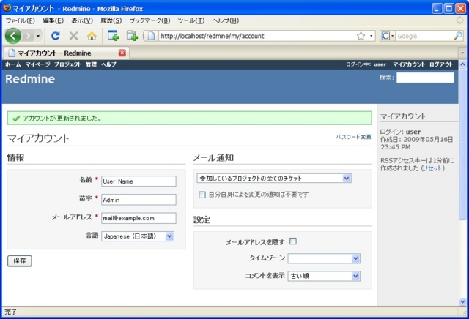Go to ホーム in Redmine top menu
Screen dimensions: 469x319
pyautogui.click(x=13, y=64)
